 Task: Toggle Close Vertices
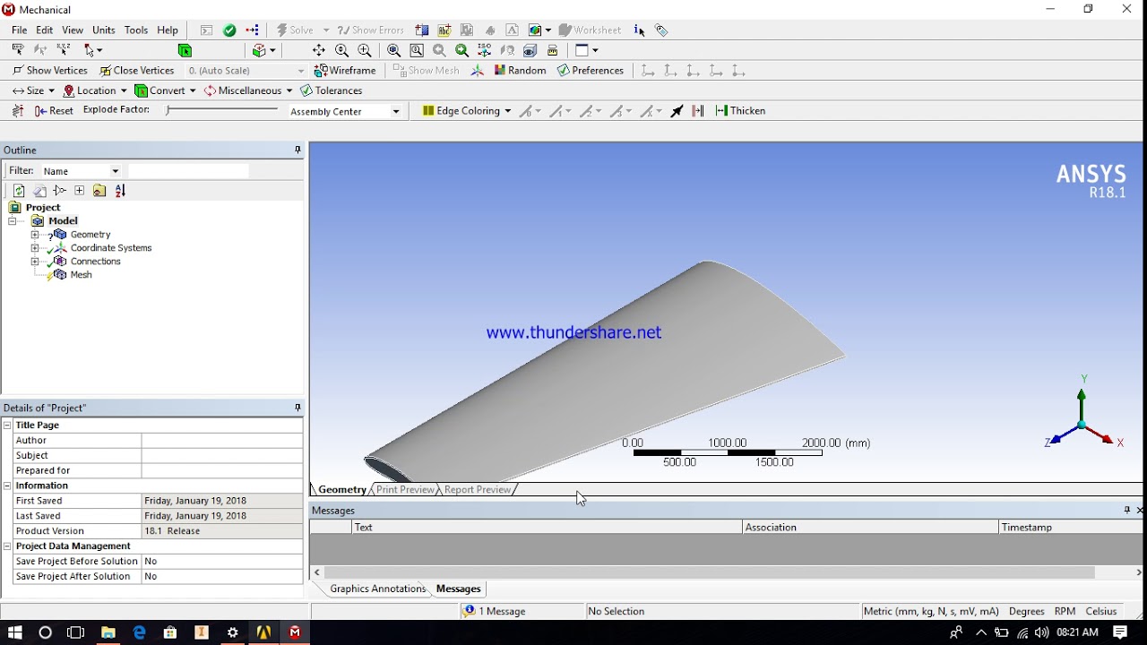[136, 71]
